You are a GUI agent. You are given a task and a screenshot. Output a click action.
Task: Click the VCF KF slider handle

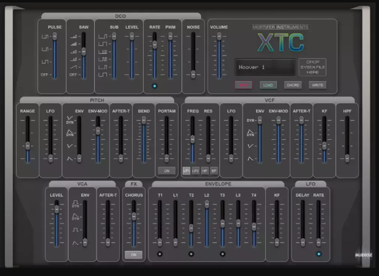(x=325, y=145)
